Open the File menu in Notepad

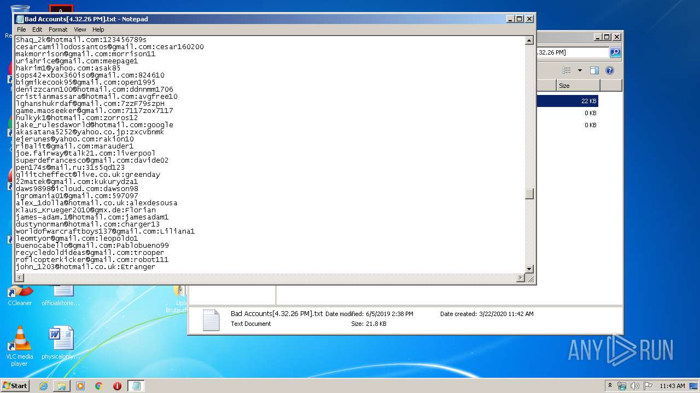click(21, 29)
